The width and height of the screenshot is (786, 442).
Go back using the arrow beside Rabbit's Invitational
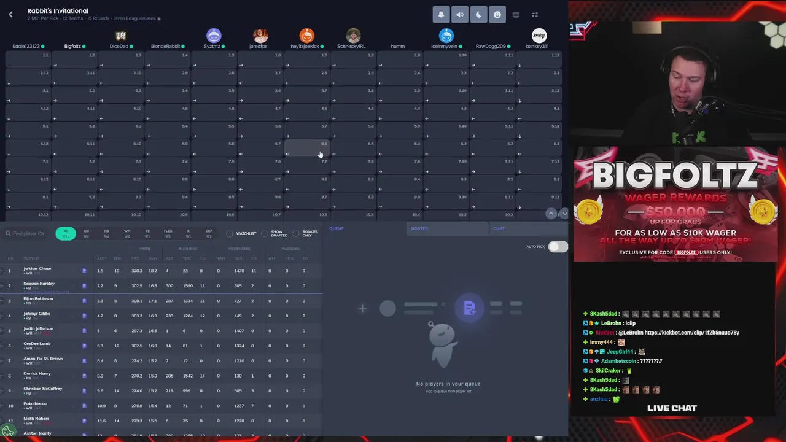click(10, 14)
